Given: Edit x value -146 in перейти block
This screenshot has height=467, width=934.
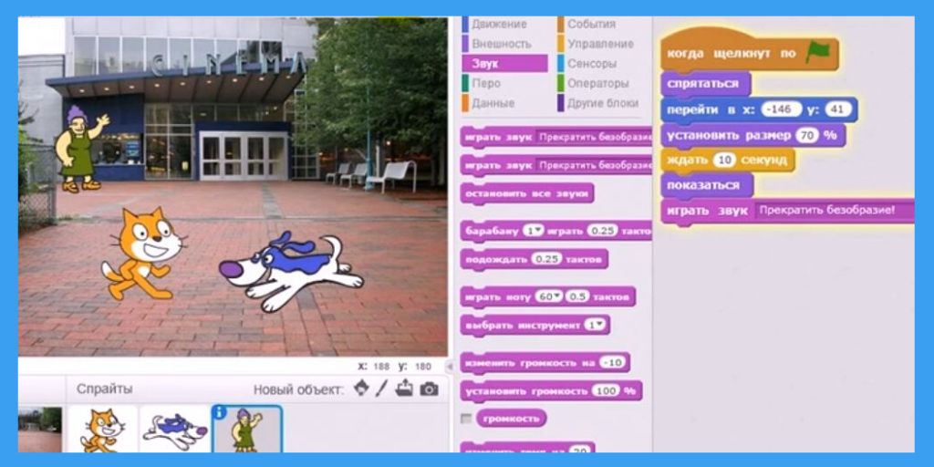Looking at the screenshot, I should pyautogui.click(x=782, y=109).
